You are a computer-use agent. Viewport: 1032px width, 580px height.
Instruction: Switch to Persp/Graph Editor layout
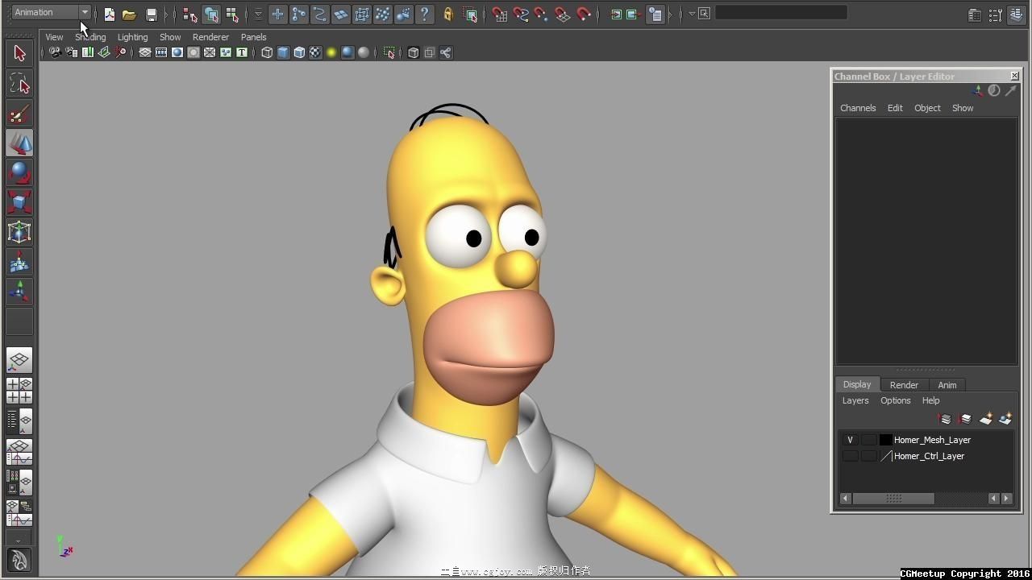(x=19, y=452)
